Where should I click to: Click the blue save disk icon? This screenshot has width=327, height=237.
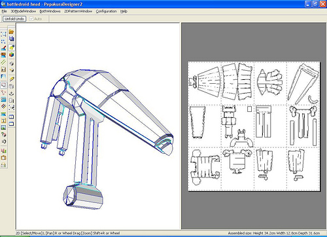click(11, 39)
